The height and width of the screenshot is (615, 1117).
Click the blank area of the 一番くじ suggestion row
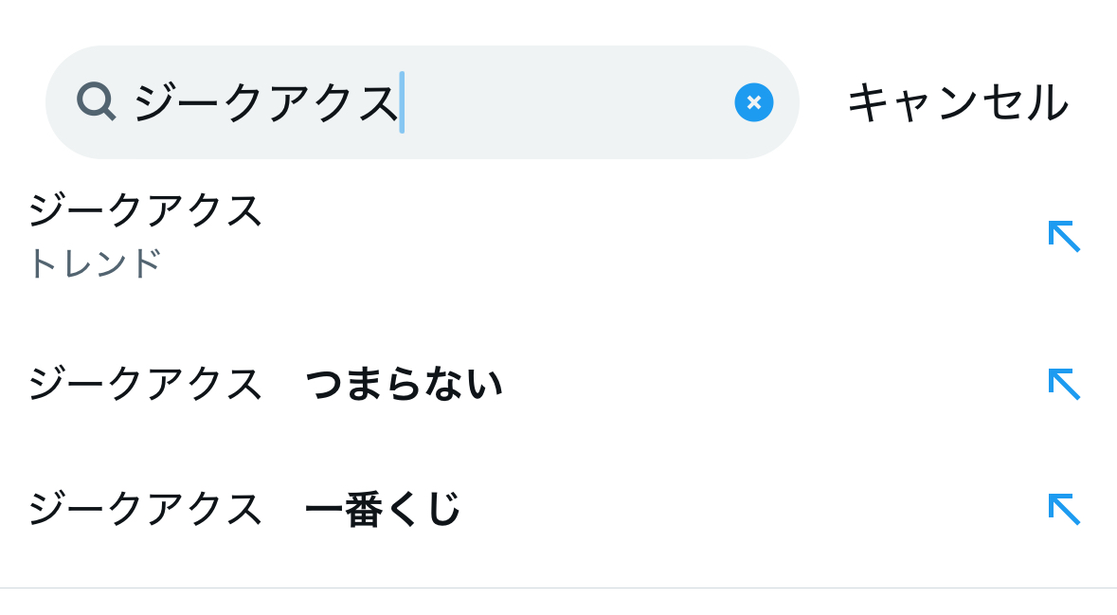point(758,509)
